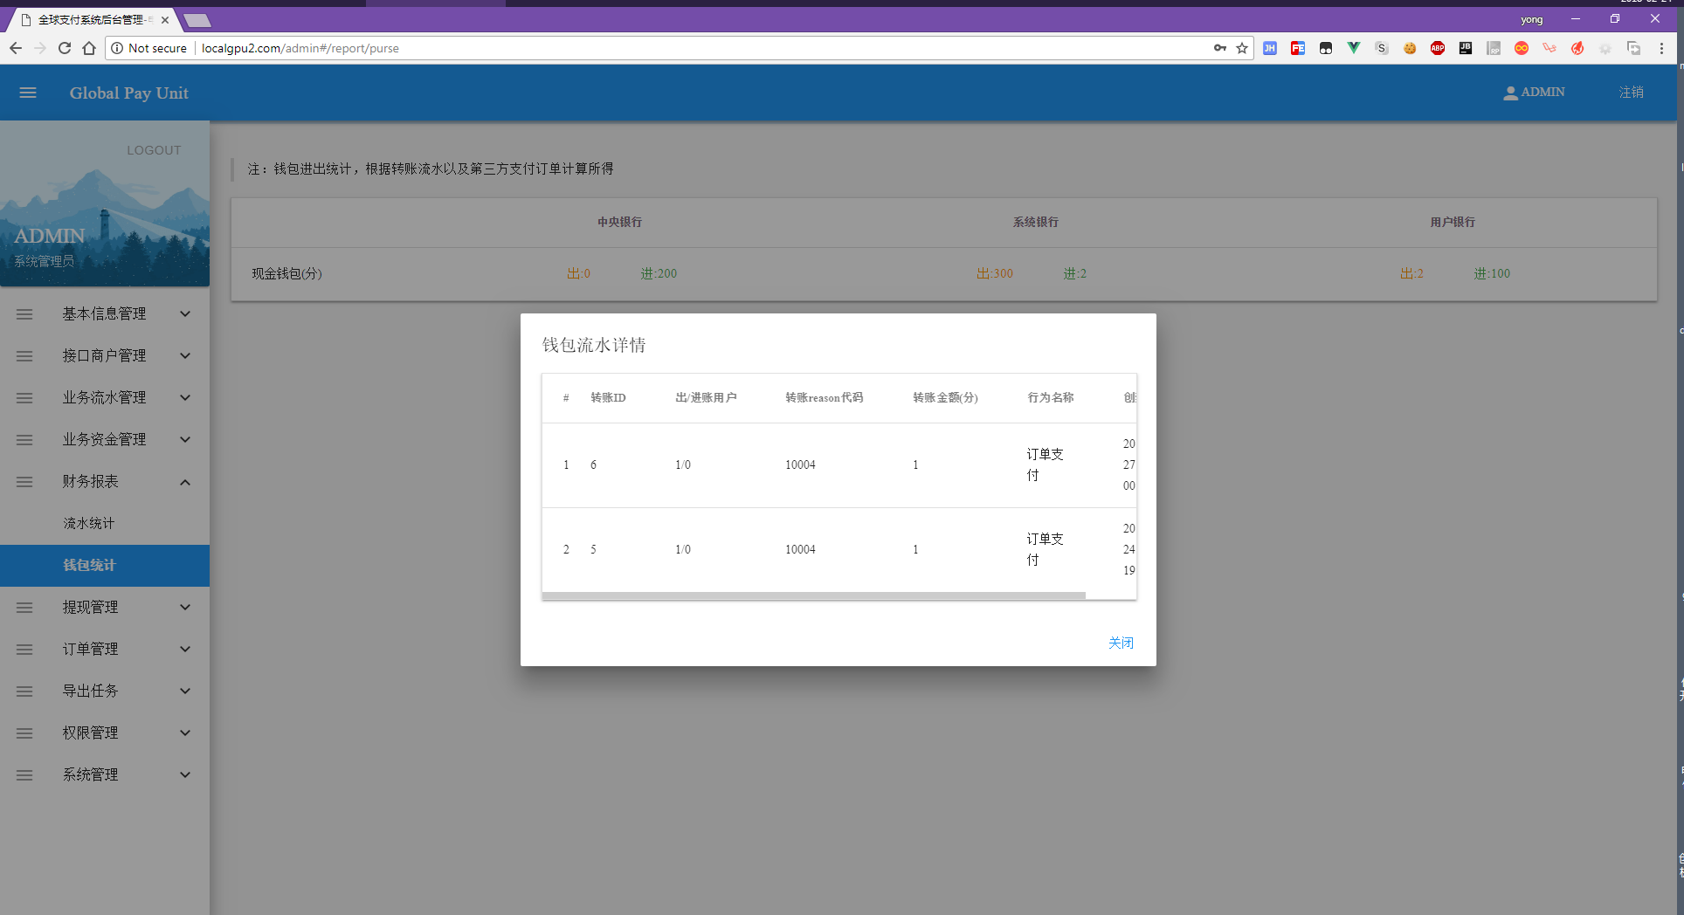The height and width of the screenshot is (915, 1684).
Task: Click 订单支付 in row with ID 6
Action: [x=1045, y=464]
